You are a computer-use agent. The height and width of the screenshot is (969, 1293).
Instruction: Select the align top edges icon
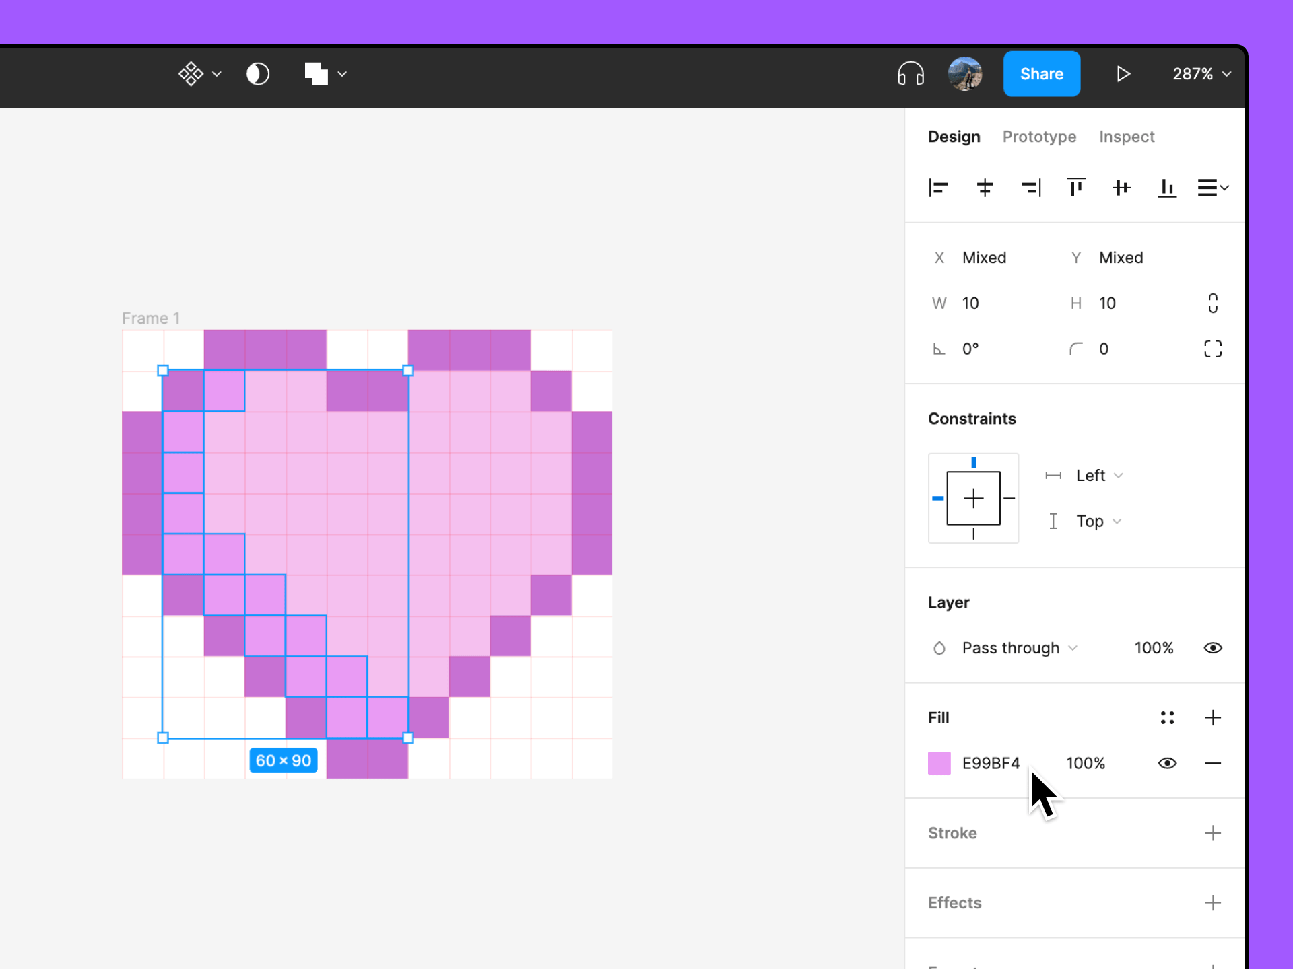1075,188
